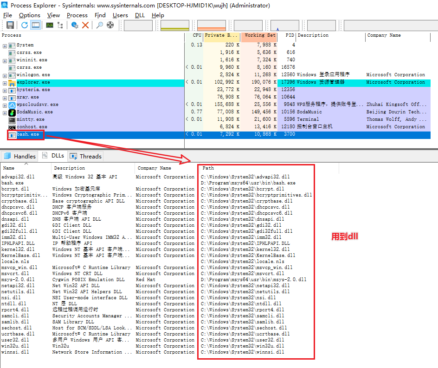The height and width of the screenshot is (368, 438).
Task: Click the System process icon
Action: [12, 46]
